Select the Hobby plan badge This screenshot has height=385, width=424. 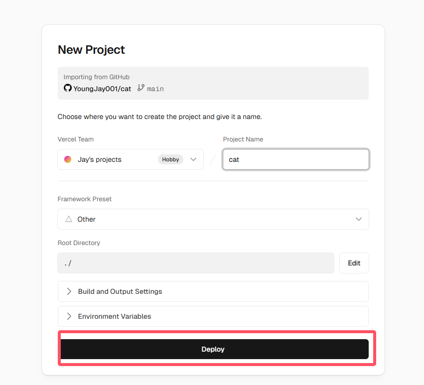[x=170, y=159]
